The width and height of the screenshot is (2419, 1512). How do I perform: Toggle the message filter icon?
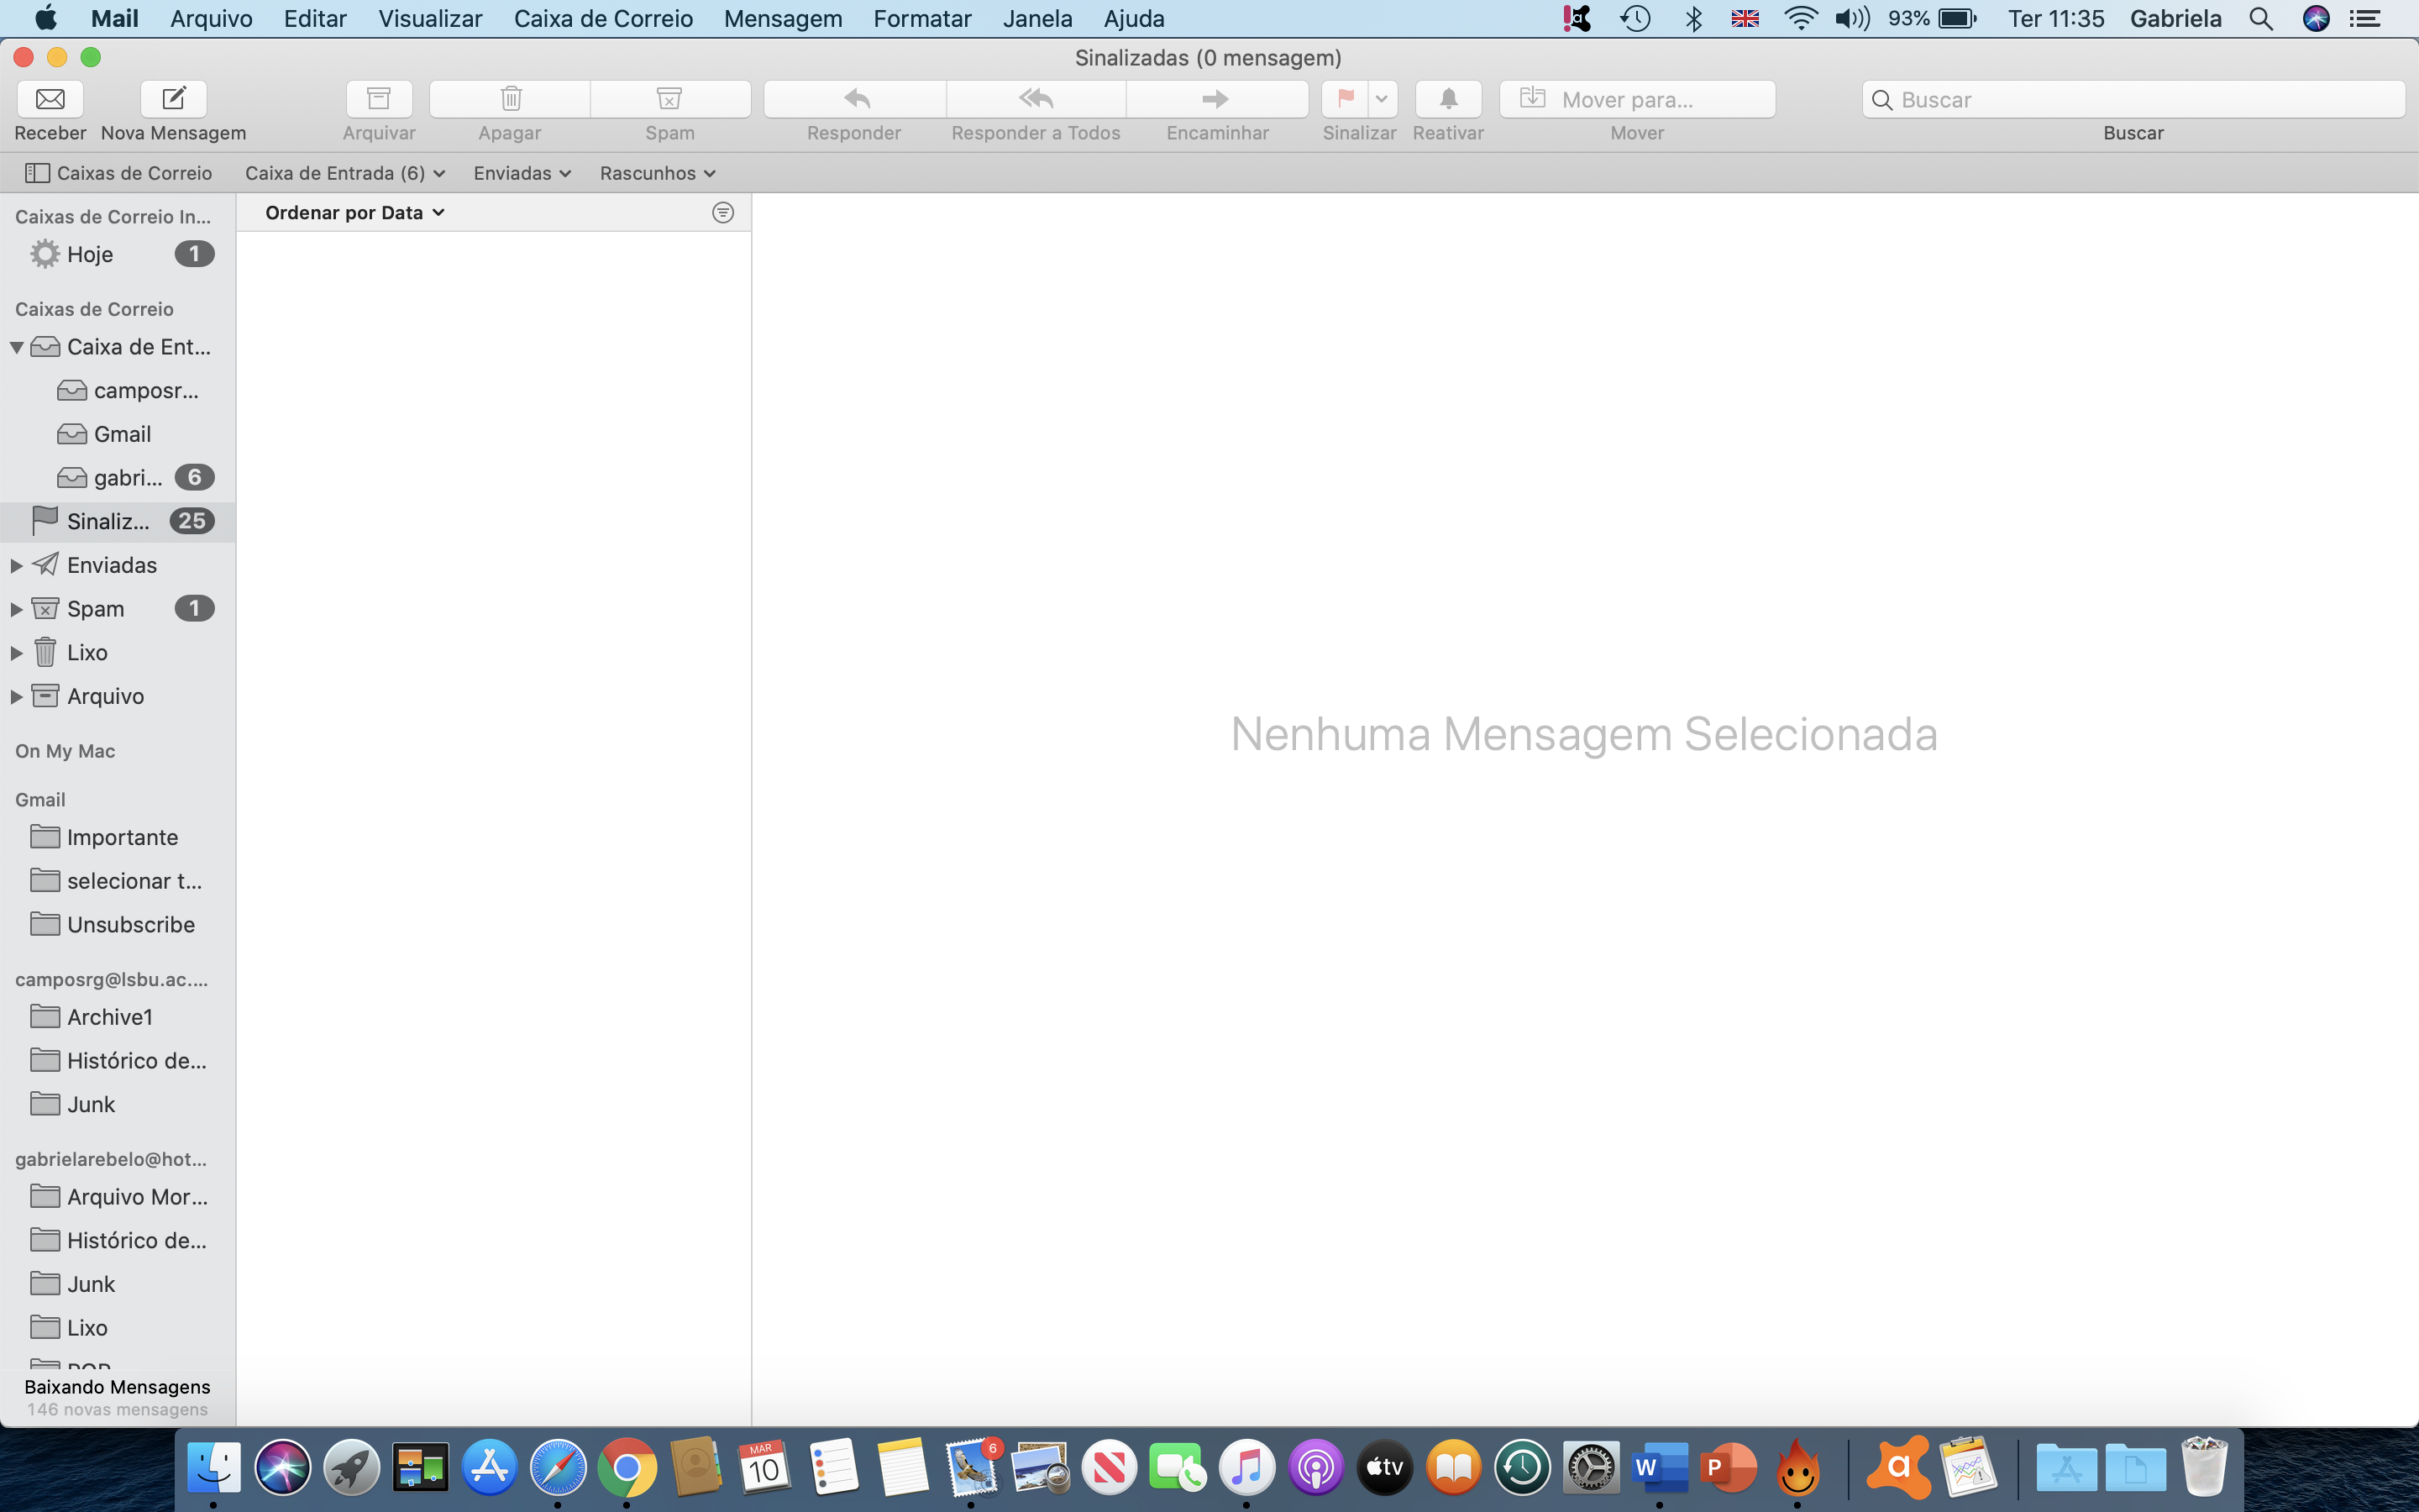coord(722,213)
